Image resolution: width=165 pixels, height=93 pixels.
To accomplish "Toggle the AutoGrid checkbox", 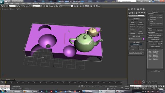I will pyautogui.click(x=132, y=20).
